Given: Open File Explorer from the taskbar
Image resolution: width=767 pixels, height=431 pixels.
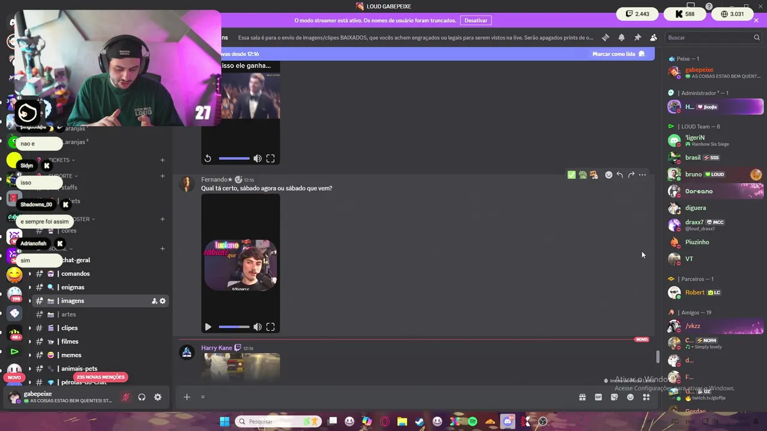Looking at the screenshot, I should pos(402,421).
